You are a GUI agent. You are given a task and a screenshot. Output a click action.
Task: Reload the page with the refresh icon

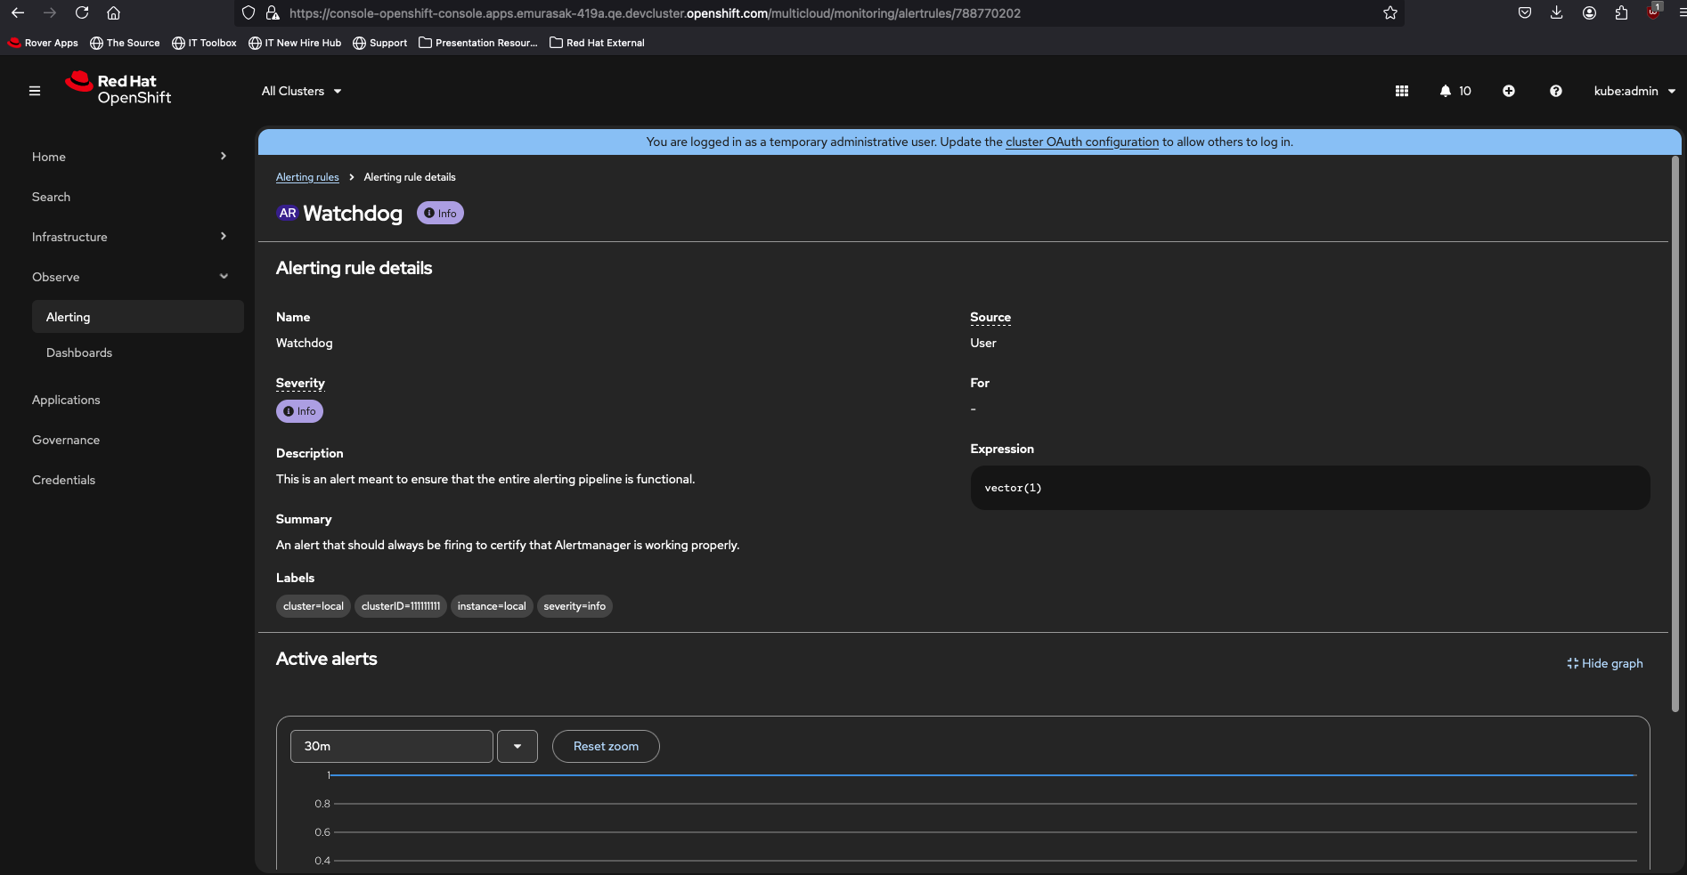coord(82,12)
